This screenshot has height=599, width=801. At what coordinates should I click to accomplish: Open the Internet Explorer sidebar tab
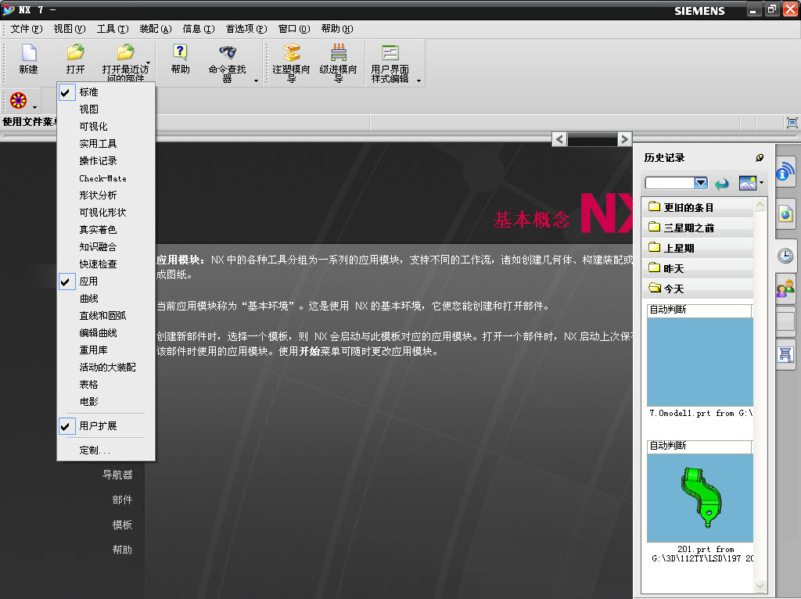coord(785,213)
